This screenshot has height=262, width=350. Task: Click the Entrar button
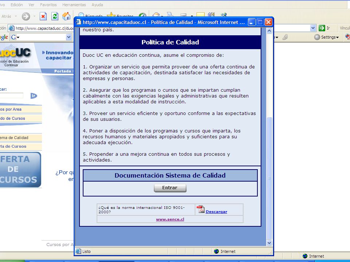pos(170,188)
